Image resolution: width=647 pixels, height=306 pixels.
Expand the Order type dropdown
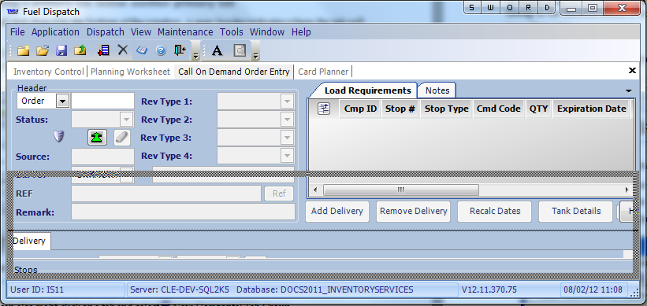62,101
